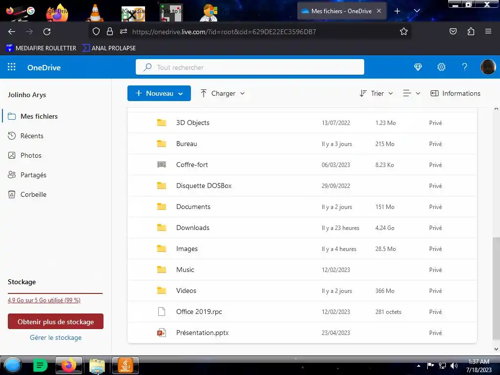Open the Microsoft app launcher grid
Screen dimensions: 500x375
pos(12,67)
